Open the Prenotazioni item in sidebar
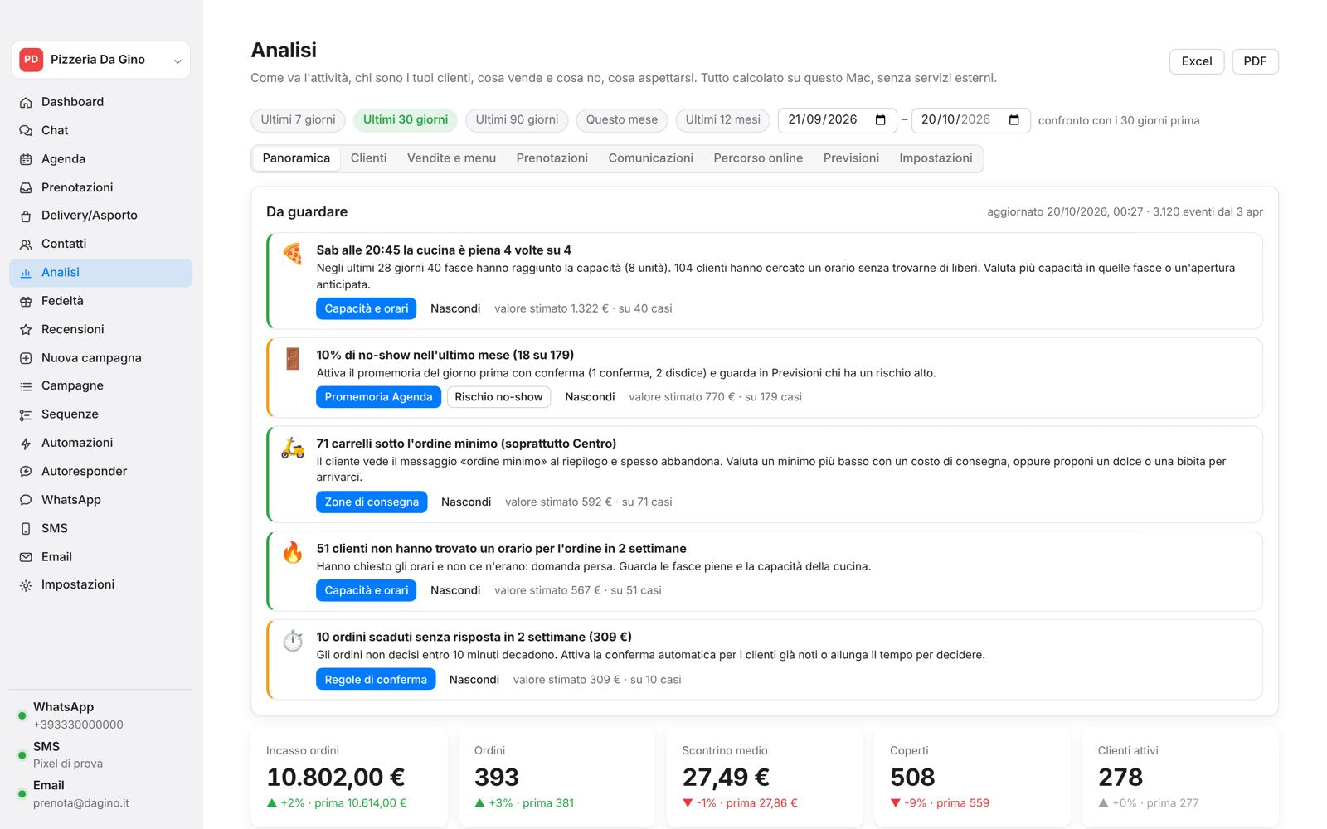 point(101,188)
